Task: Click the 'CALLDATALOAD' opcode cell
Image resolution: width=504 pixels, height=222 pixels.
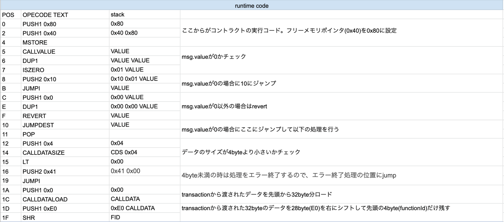Action: coord(65,199)
